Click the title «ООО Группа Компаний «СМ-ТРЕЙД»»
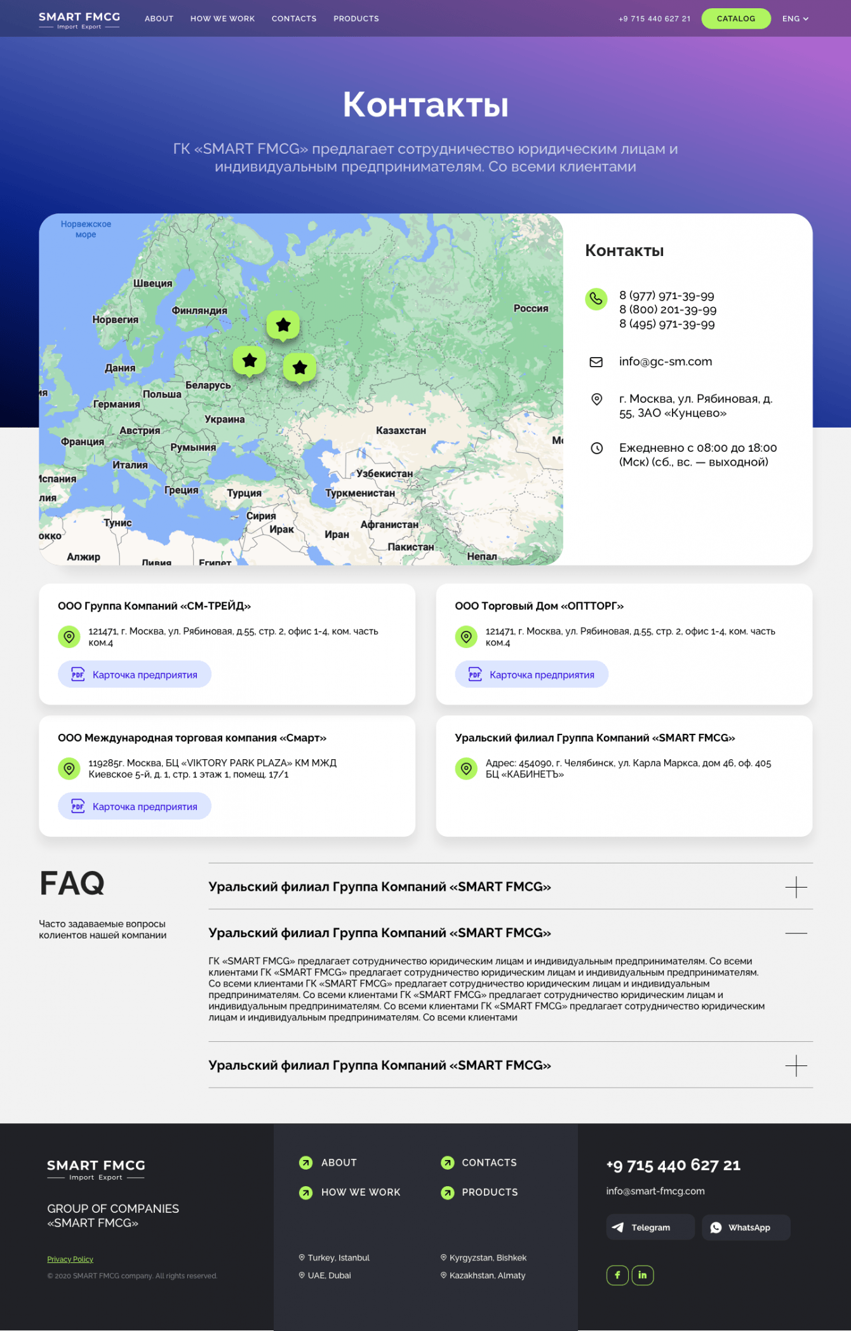The height and width of the screenshot is (1331, 851). point(154,606)
